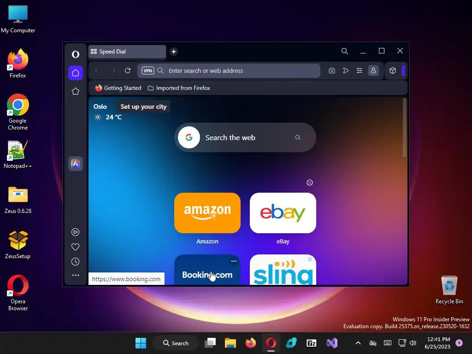Switch to the Speed Dial tab

click(x=127, y=52)
